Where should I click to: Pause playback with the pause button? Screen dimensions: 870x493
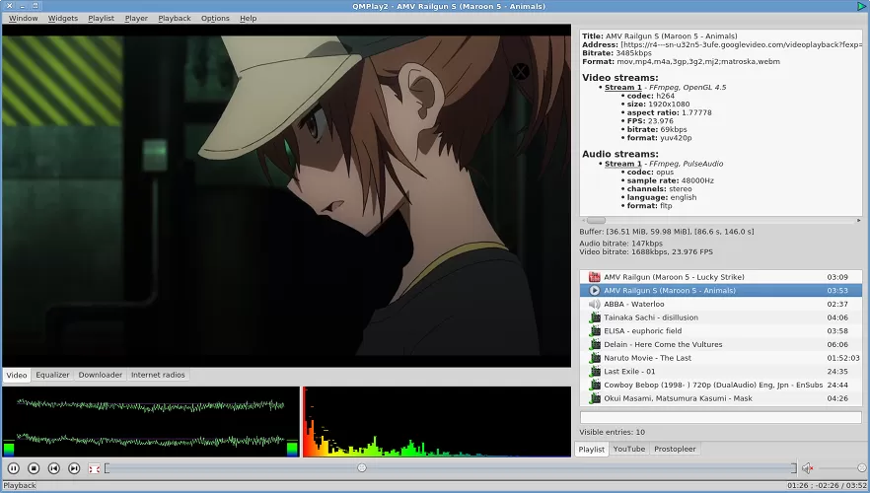[x=14, y=468]
